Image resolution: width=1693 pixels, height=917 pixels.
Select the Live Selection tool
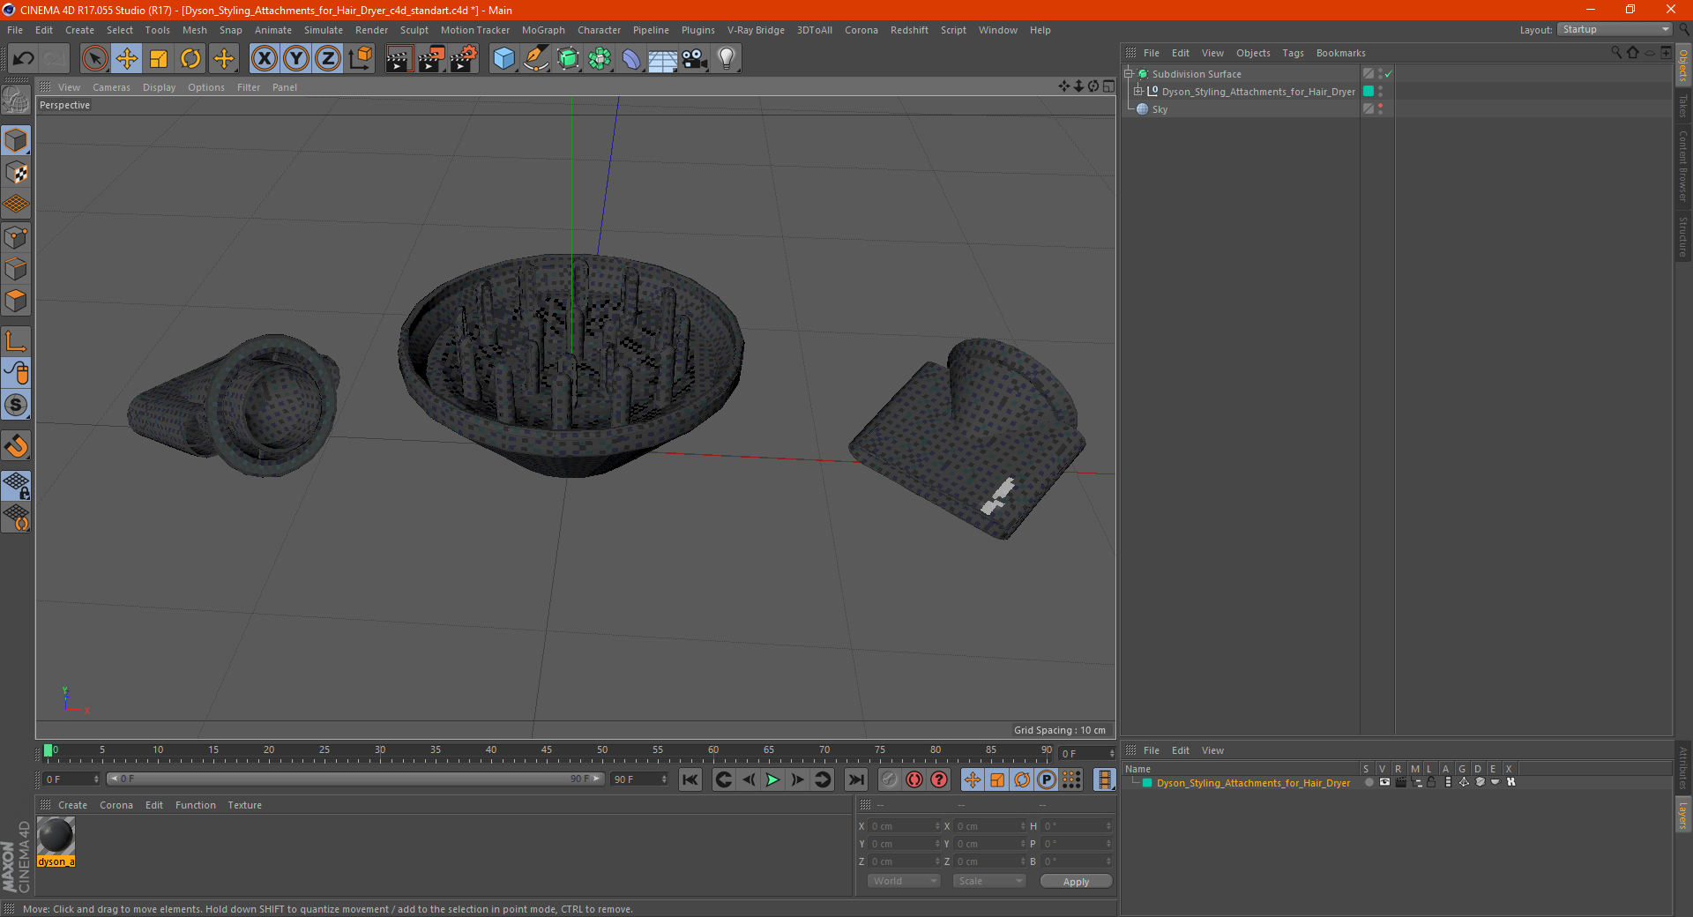pyautogui.click(x=94, y=59)
